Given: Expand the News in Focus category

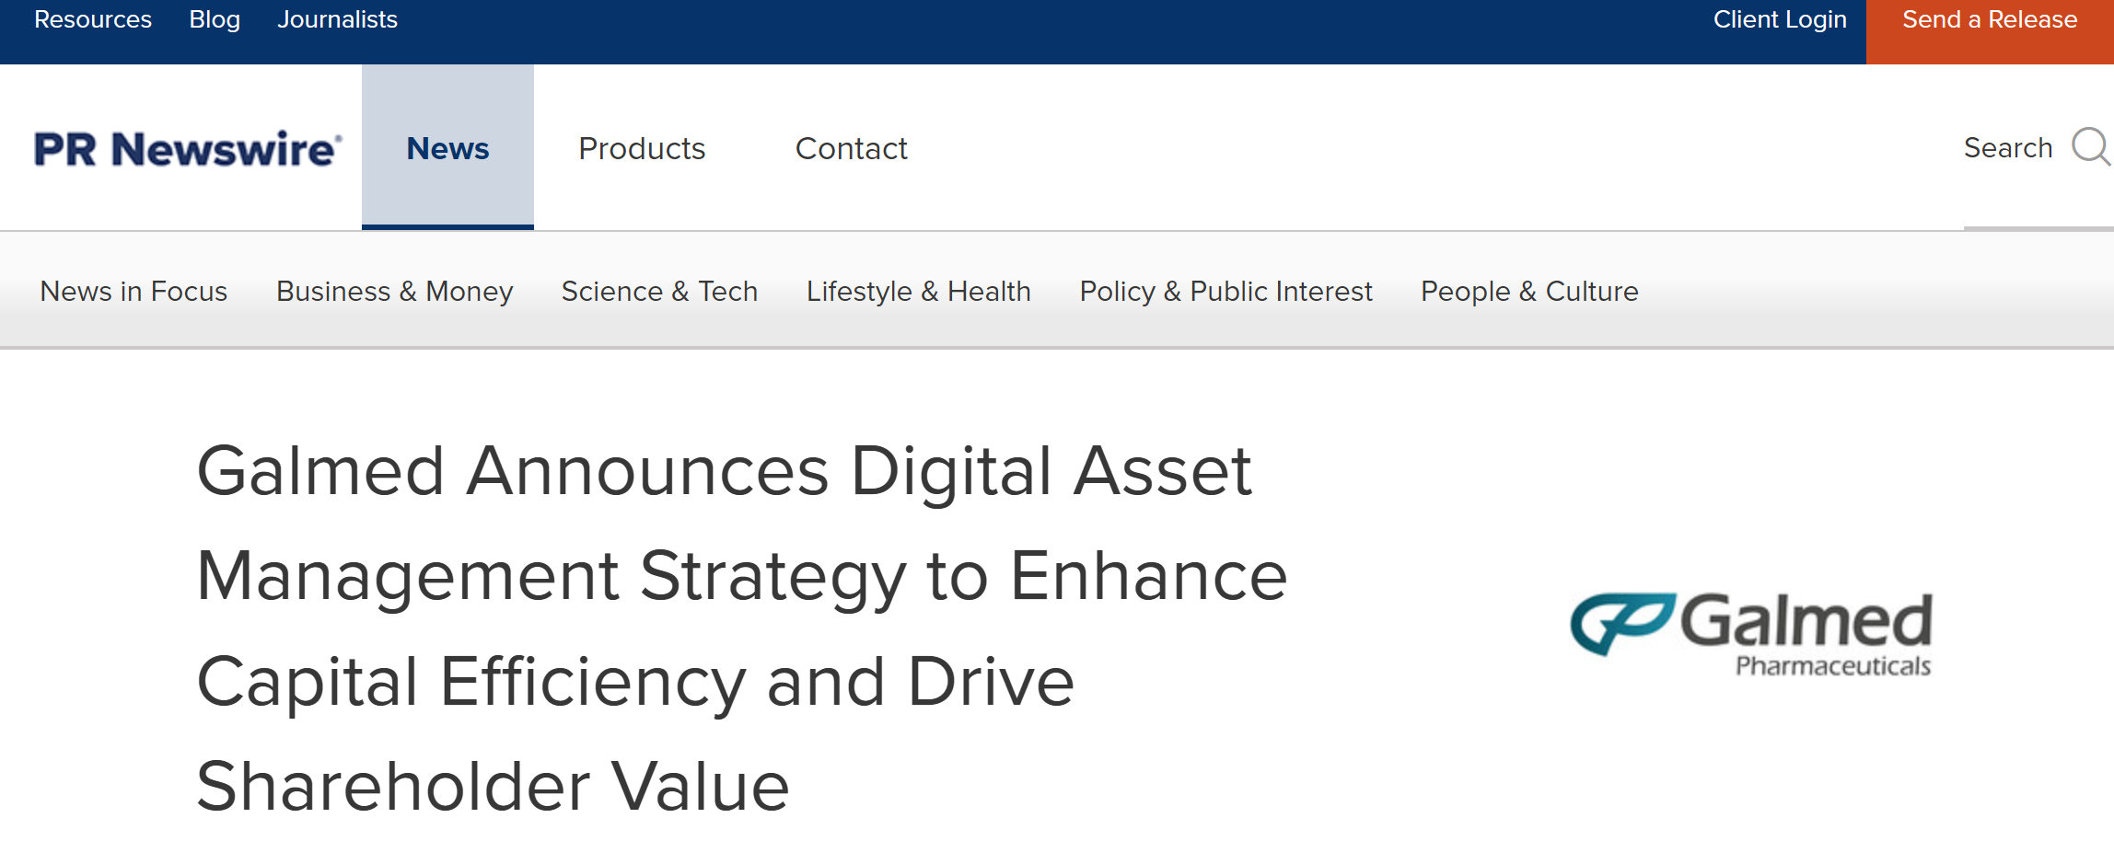Looking at the screenshot, I should click(134, 291).
